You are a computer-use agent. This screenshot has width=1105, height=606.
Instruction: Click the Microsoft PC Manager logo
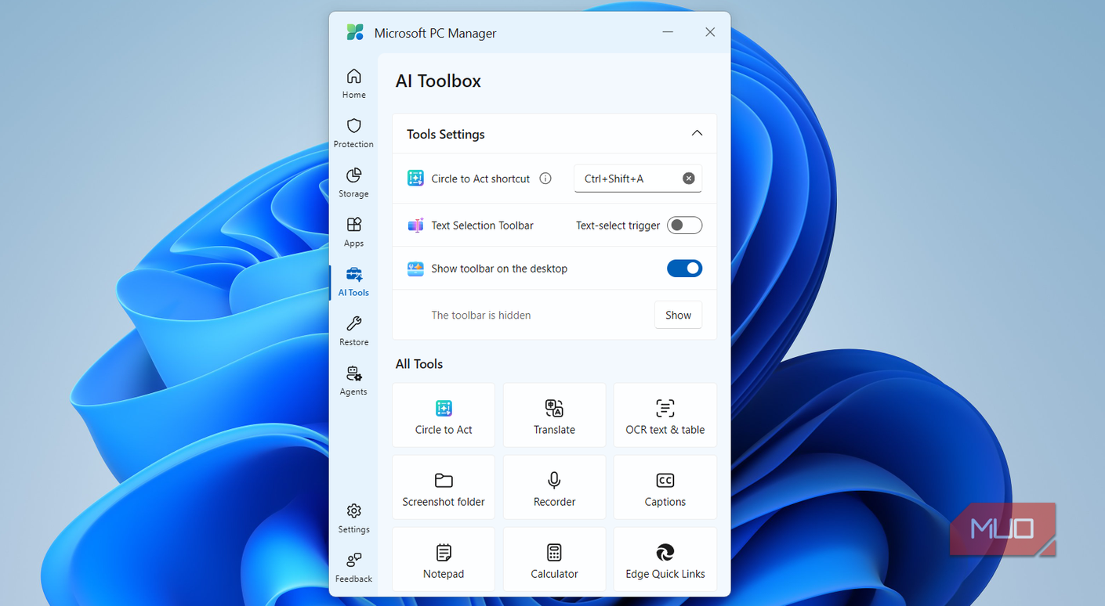(355, 33)
